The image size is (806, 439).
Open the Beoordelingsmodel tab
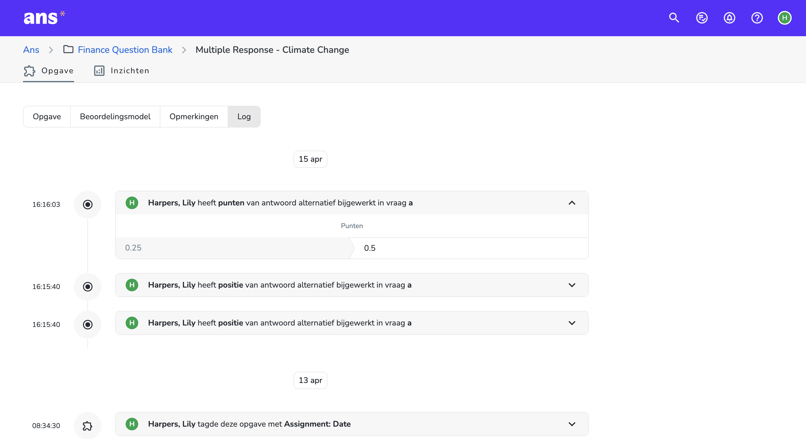(x=115, y=117)
